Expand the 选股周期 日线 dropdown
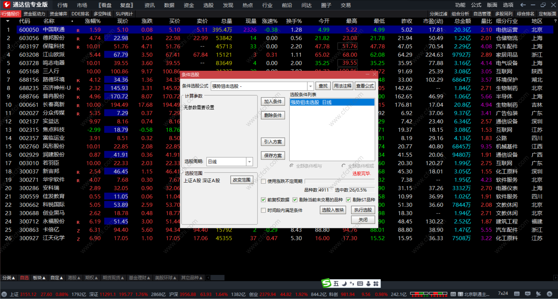Image resolution: width=558 pixels, height=299 pixels. click(249, 162)
